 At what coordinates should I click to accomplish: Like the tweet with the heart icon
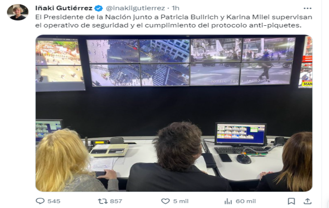tap(165, 201)
